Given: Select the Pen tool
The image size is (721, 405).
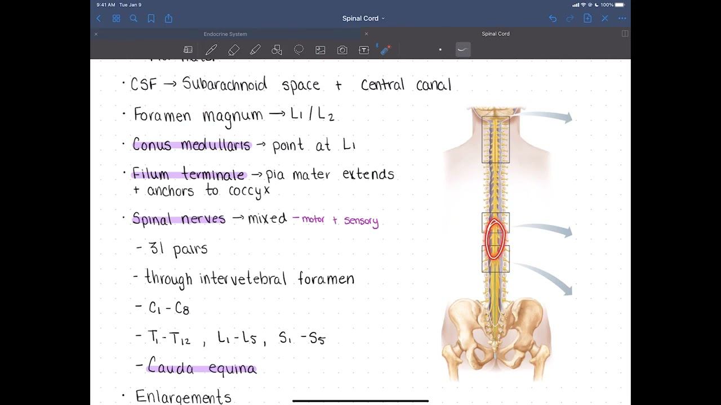Looking at the screenshot, I should [x=211, y=50].
